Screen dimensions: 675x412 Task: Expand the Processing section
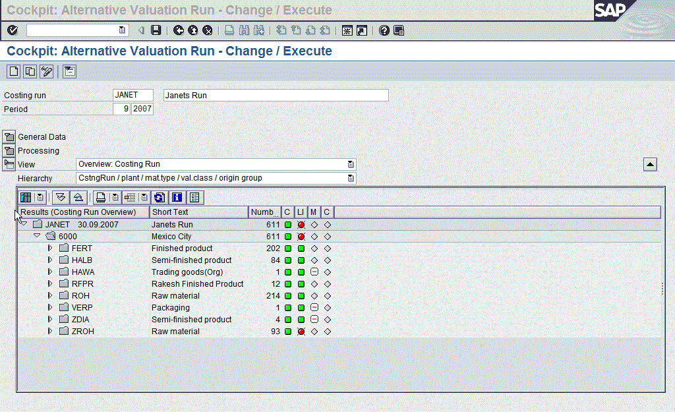point(9,151)
